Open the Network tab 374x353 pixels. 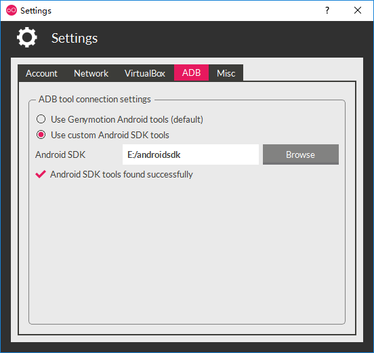(x=91, y=73)
